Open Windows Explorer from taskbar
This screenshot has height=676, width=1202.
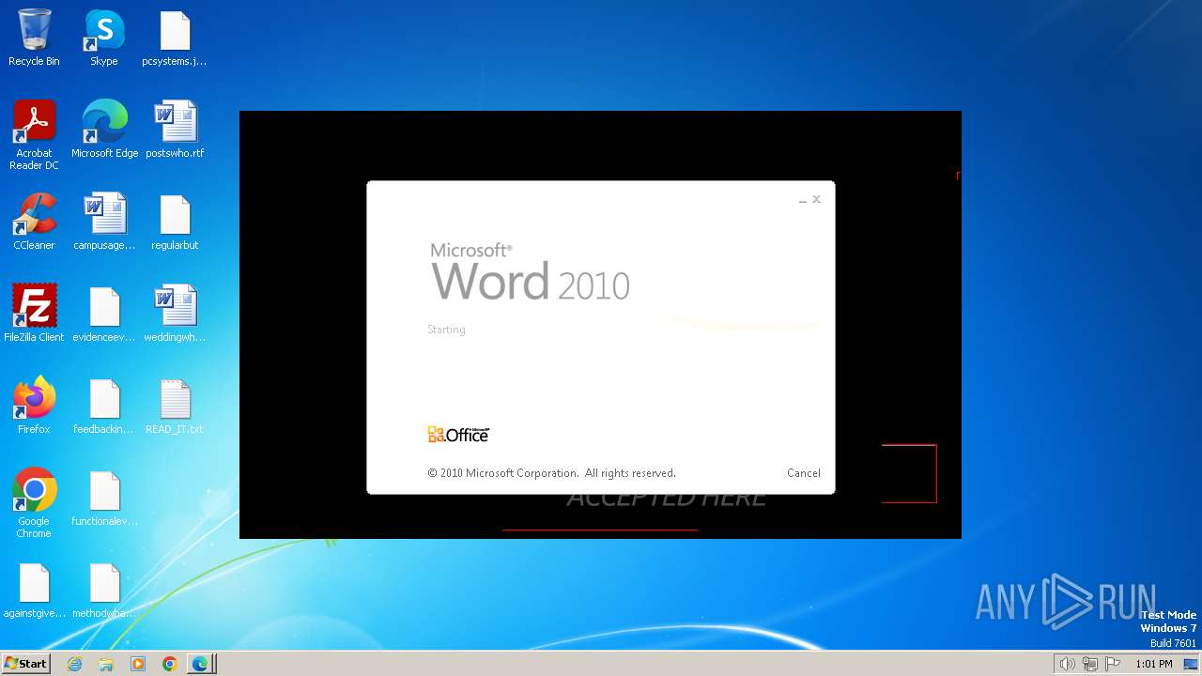pos(106,664)
